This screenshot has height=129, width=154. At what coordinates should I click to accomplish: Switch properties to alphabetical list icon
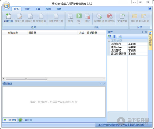[114, 37]
